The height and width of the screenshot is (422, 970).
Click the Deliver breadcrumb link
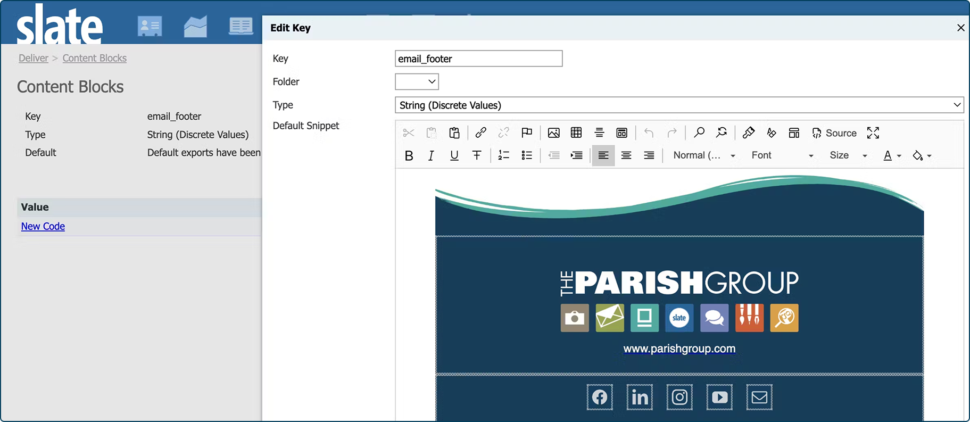[34, 58]
